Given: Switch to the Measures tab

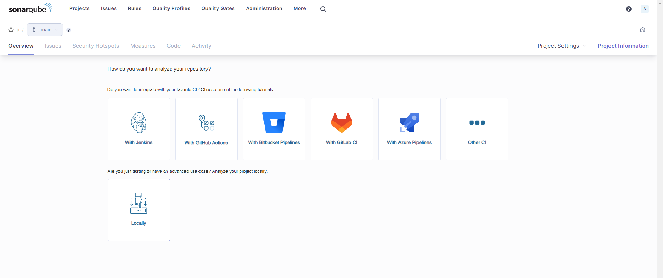Looking at the screenshot, I should (143, 46).
